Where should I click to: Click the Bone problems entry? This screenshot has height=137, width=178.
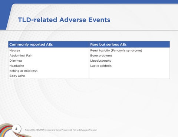click(x=101, y=55)
